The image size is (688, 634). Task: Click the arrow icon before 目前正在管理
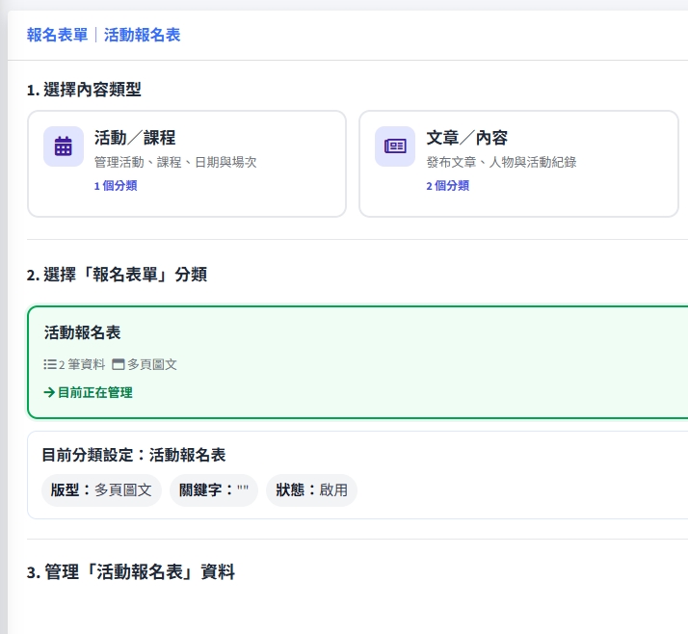(49, 392)
